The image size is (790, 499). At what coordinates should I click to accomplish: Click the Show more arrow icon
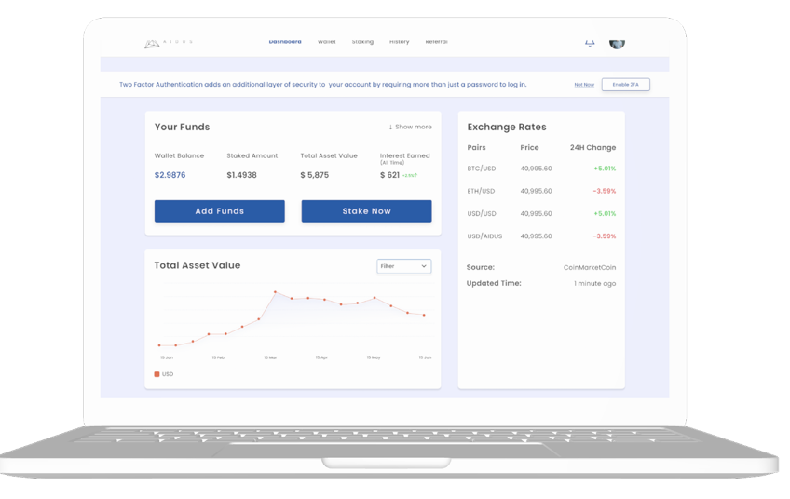click(390, 128)
